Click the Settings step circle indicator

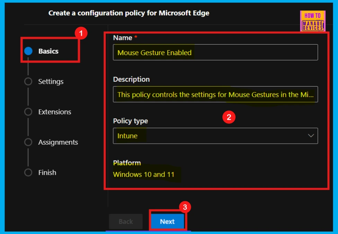click(28, 81)
